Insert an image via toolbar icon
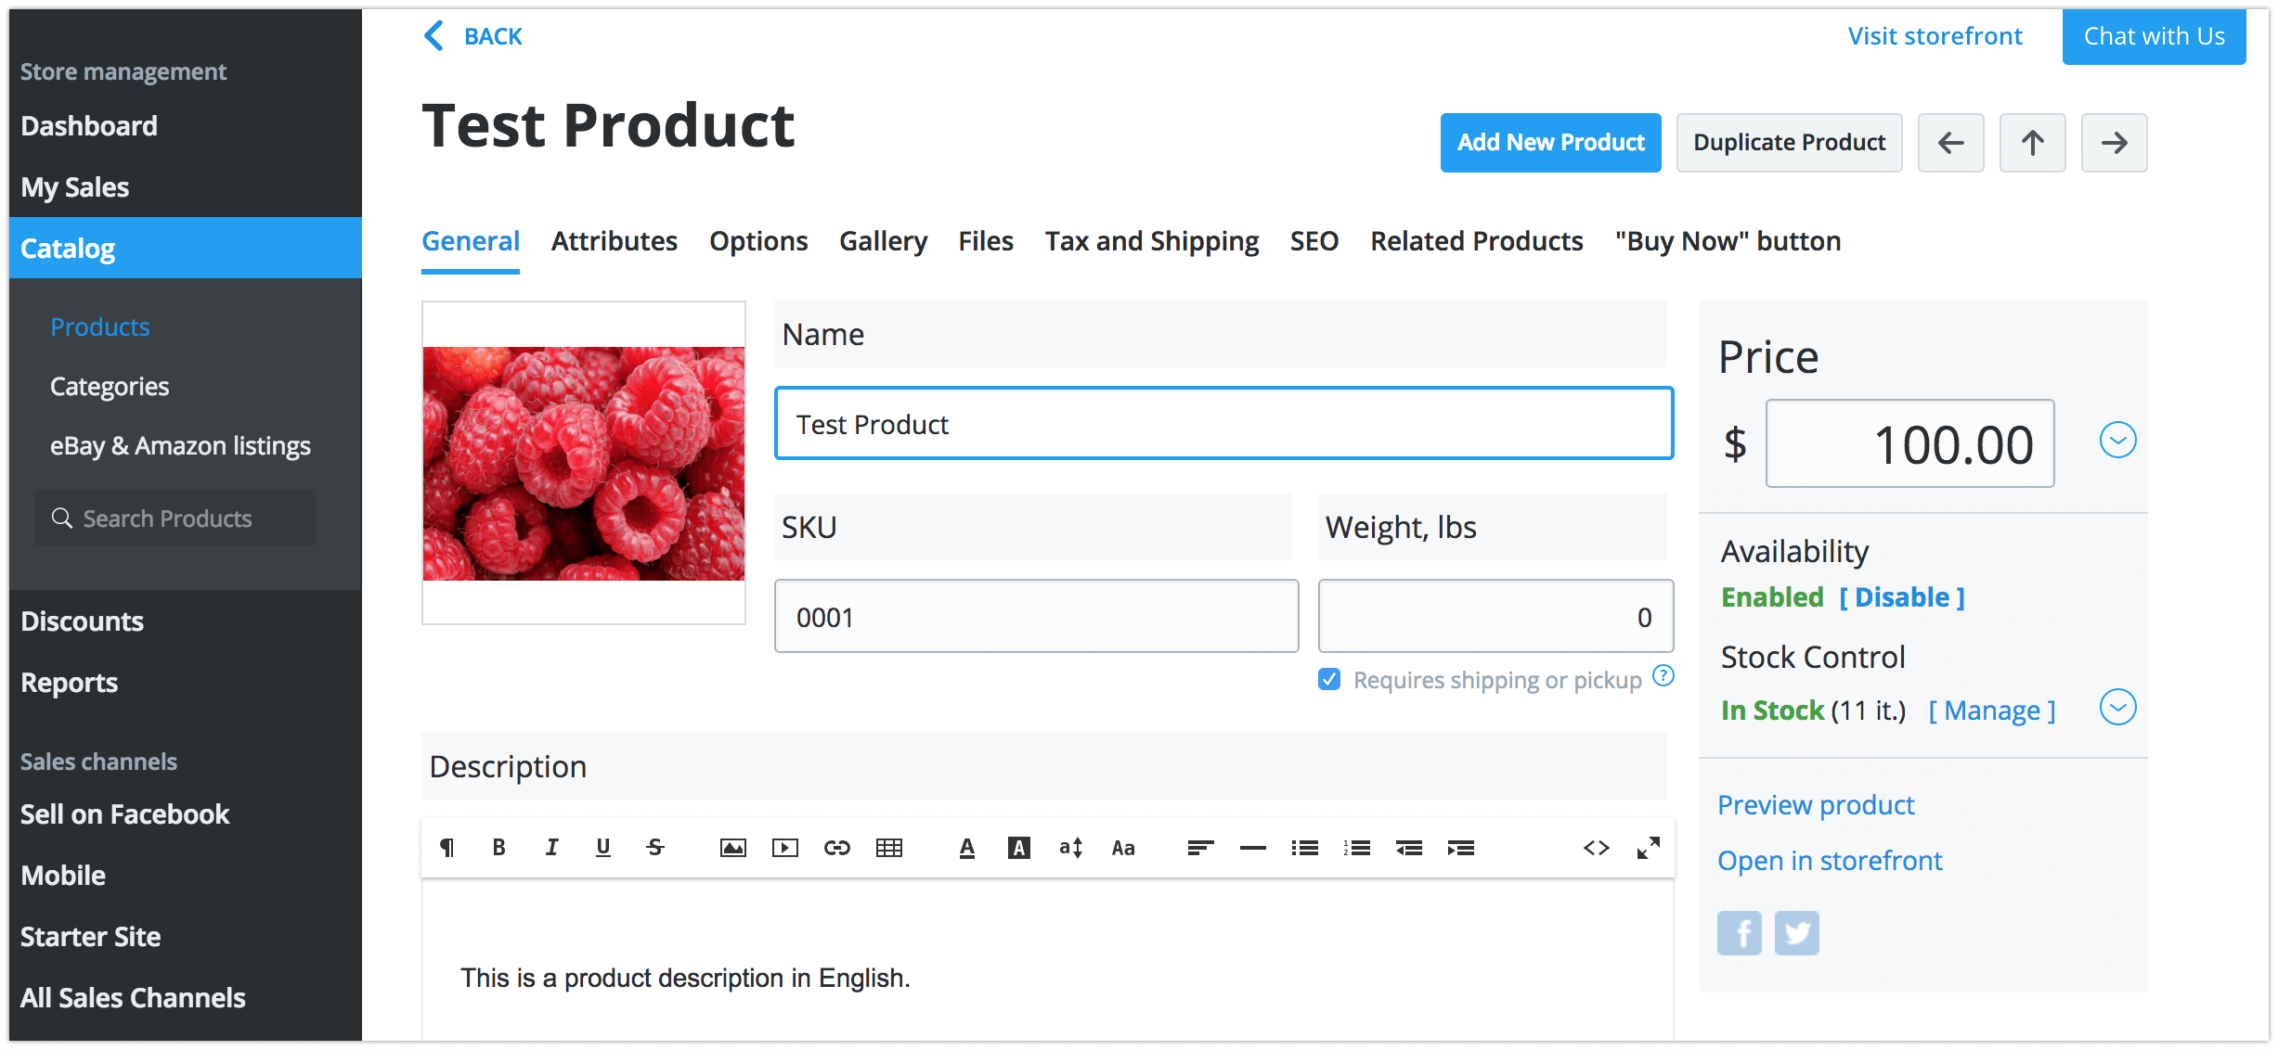 click(x=732, y=847)
